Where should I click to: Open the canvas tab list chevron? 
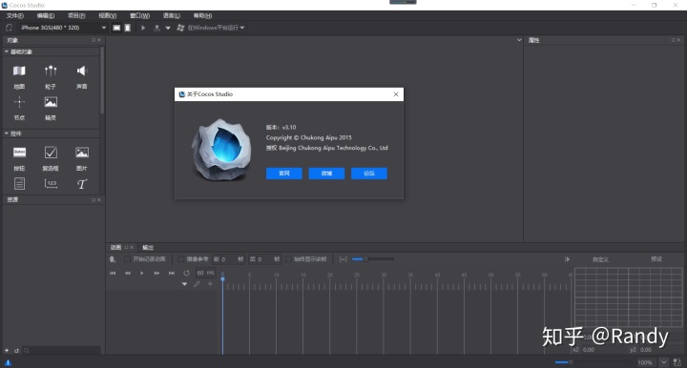tap(519, 40)
